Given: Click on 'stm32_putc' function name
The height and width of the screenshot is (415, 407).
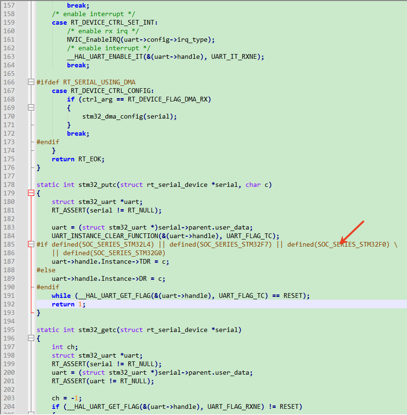Looking at the screenshot, I should (97, 185).
